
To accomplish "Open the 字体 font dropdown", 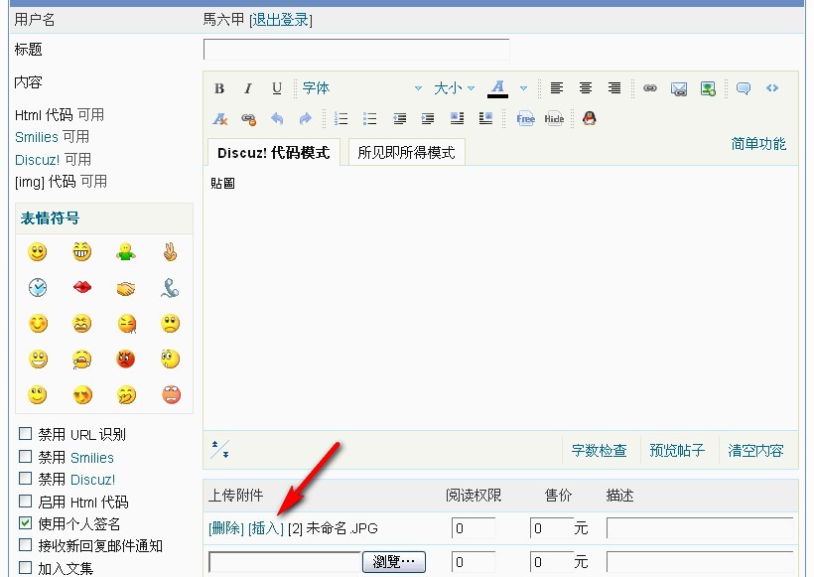I will click(362, 88).
